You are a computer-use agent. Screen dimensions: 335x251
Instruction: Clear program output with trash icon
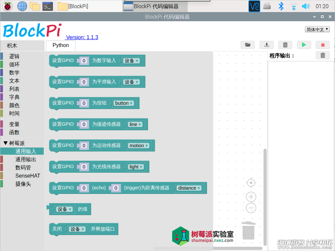click(323, 55)
